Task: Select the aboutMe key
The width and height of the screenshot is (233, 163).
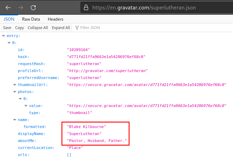Action: [27, 141]
